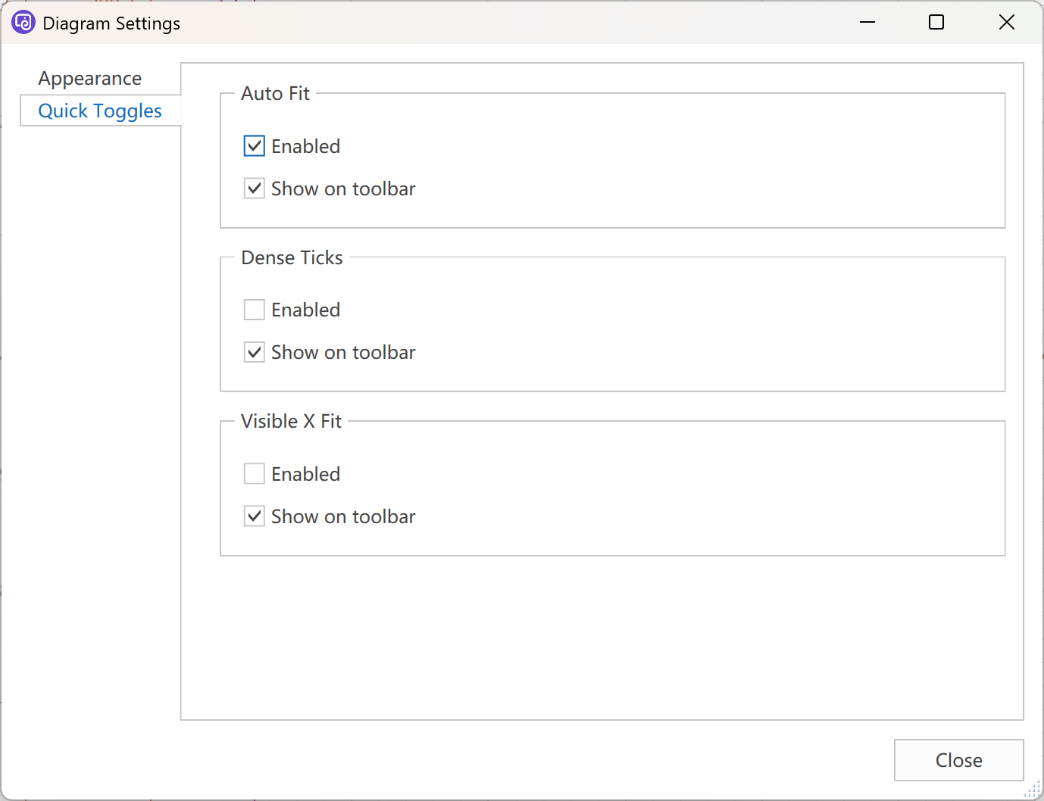Click the Dense Ticks group label
This screenshot has width=1044, height=801.
(292, 257)
